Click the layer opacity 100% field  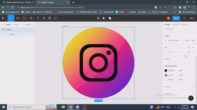click(x=187, y=40)
